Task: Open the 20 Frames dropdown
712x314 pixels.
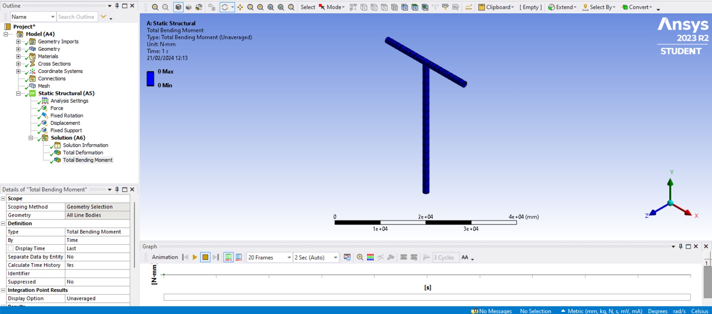Action: (289, 257)
